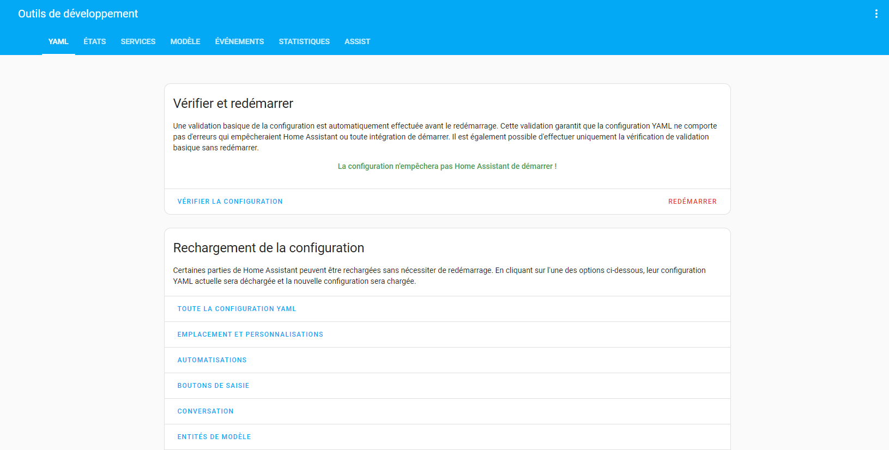Go to the MODÈLE tab
The height and width of the screenshot is (450, 889).
[x=185, y=41]
